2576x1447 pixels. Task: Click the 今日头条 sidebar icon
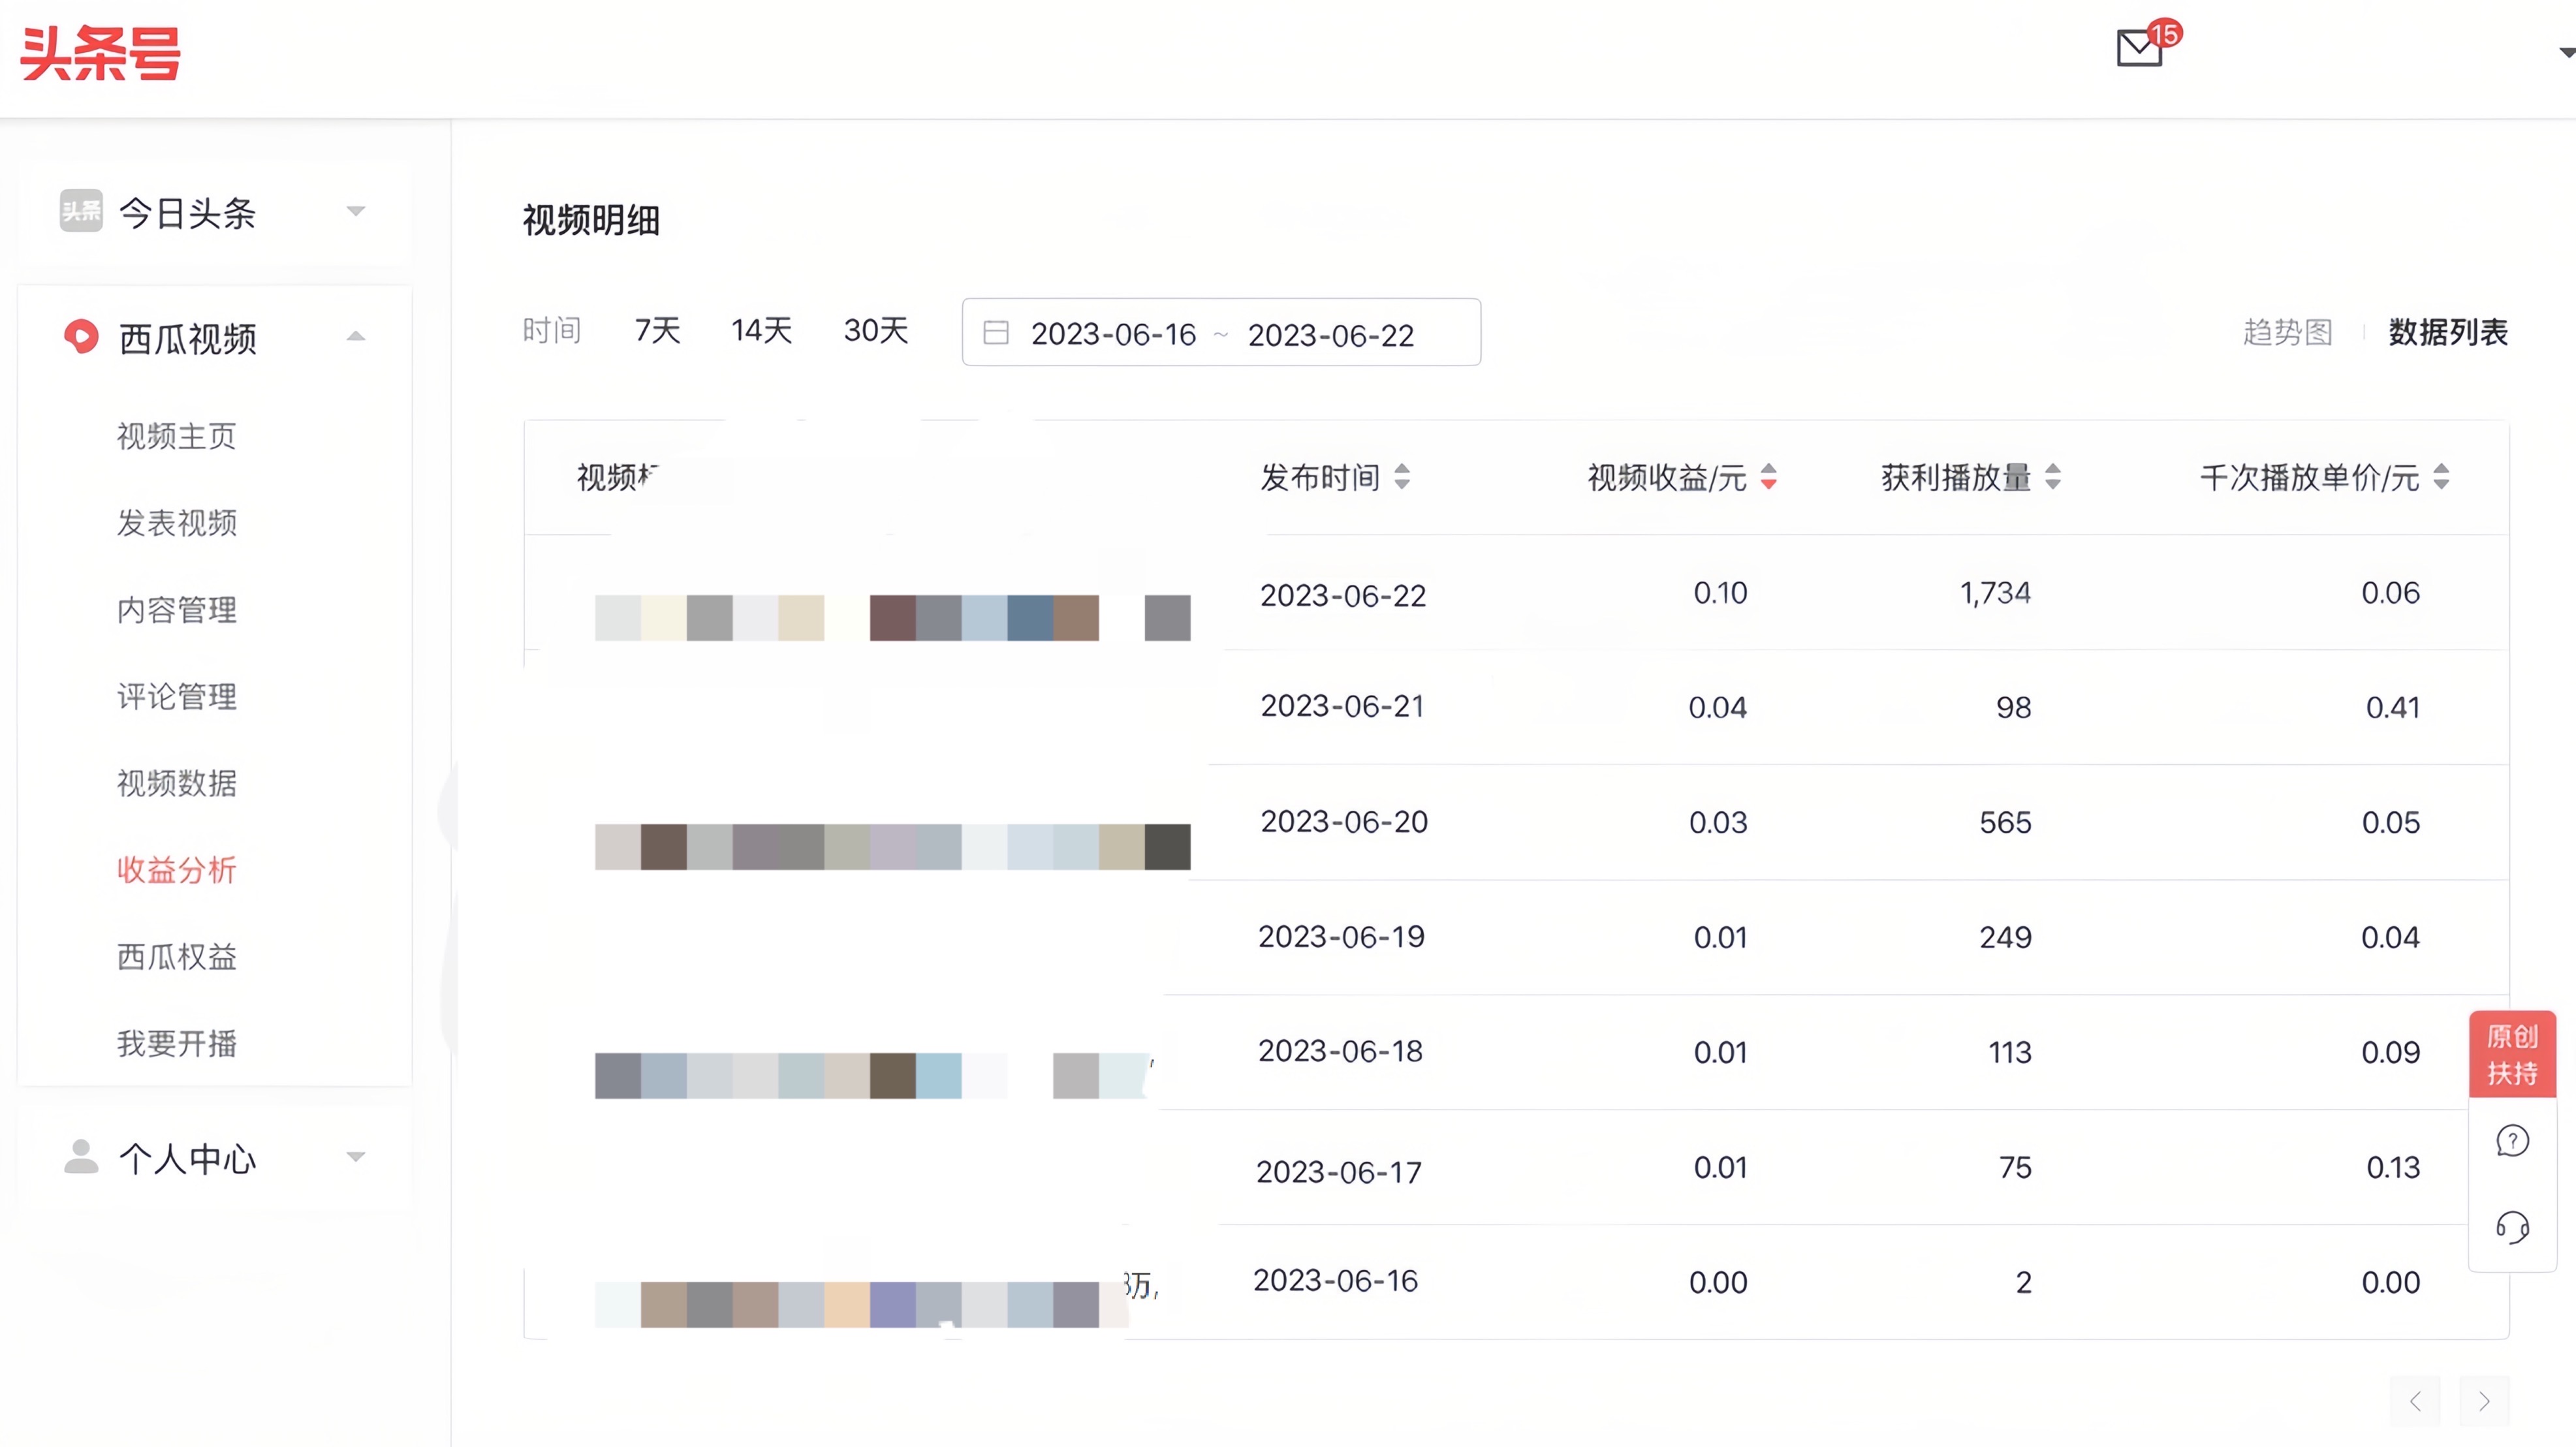point(81,211)
